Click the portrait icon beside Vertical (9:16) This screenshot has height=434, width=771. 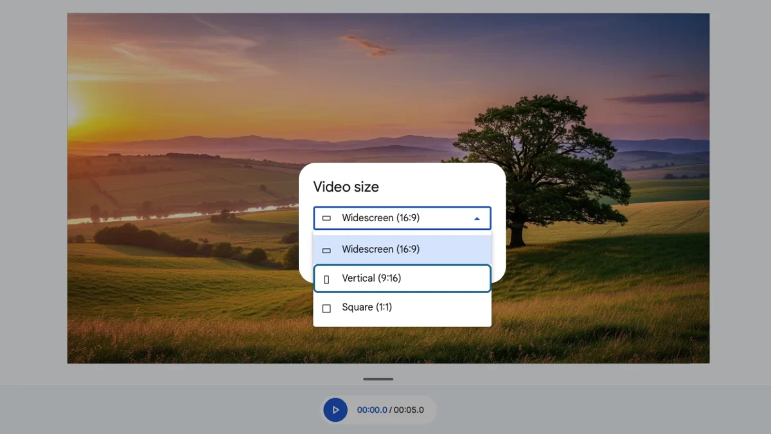[326, 279]
